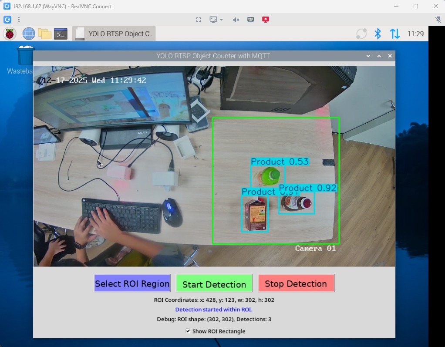
Task: Open a terminal from the taskbar
Action: [61, 33]
